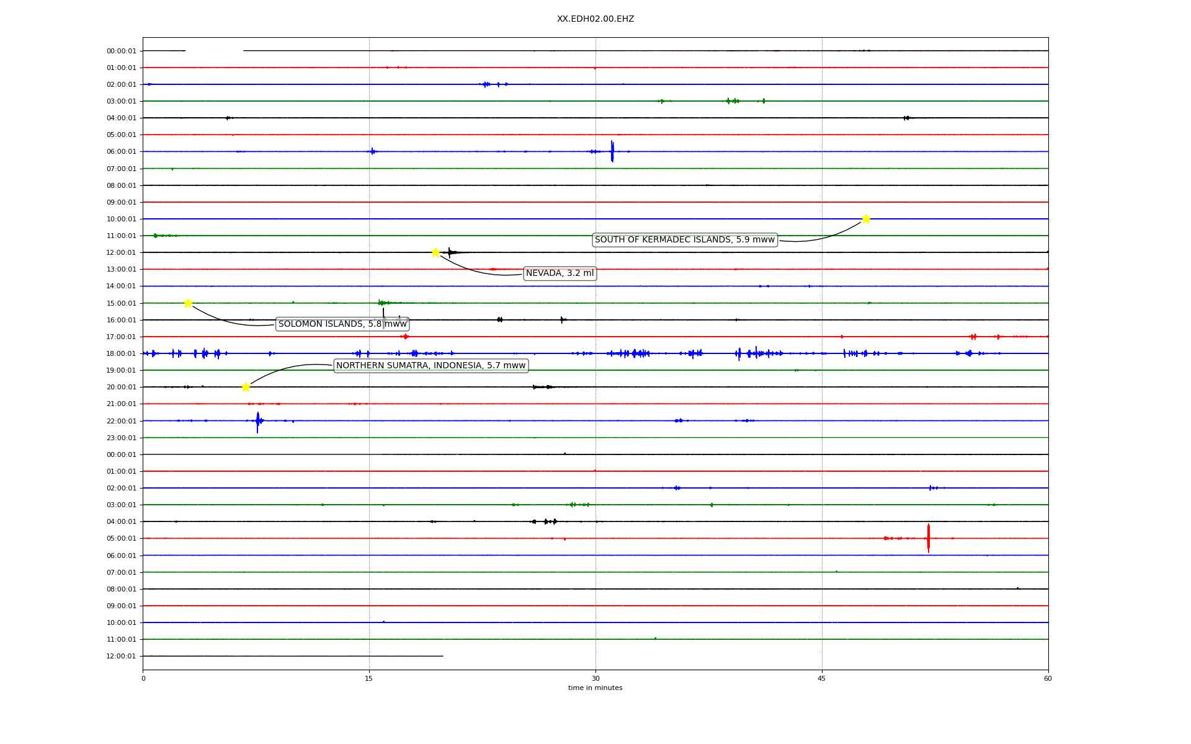Click the 'time in minutes' axis label
Screen dimensions: 1191x744
click(x=595, y=688)
